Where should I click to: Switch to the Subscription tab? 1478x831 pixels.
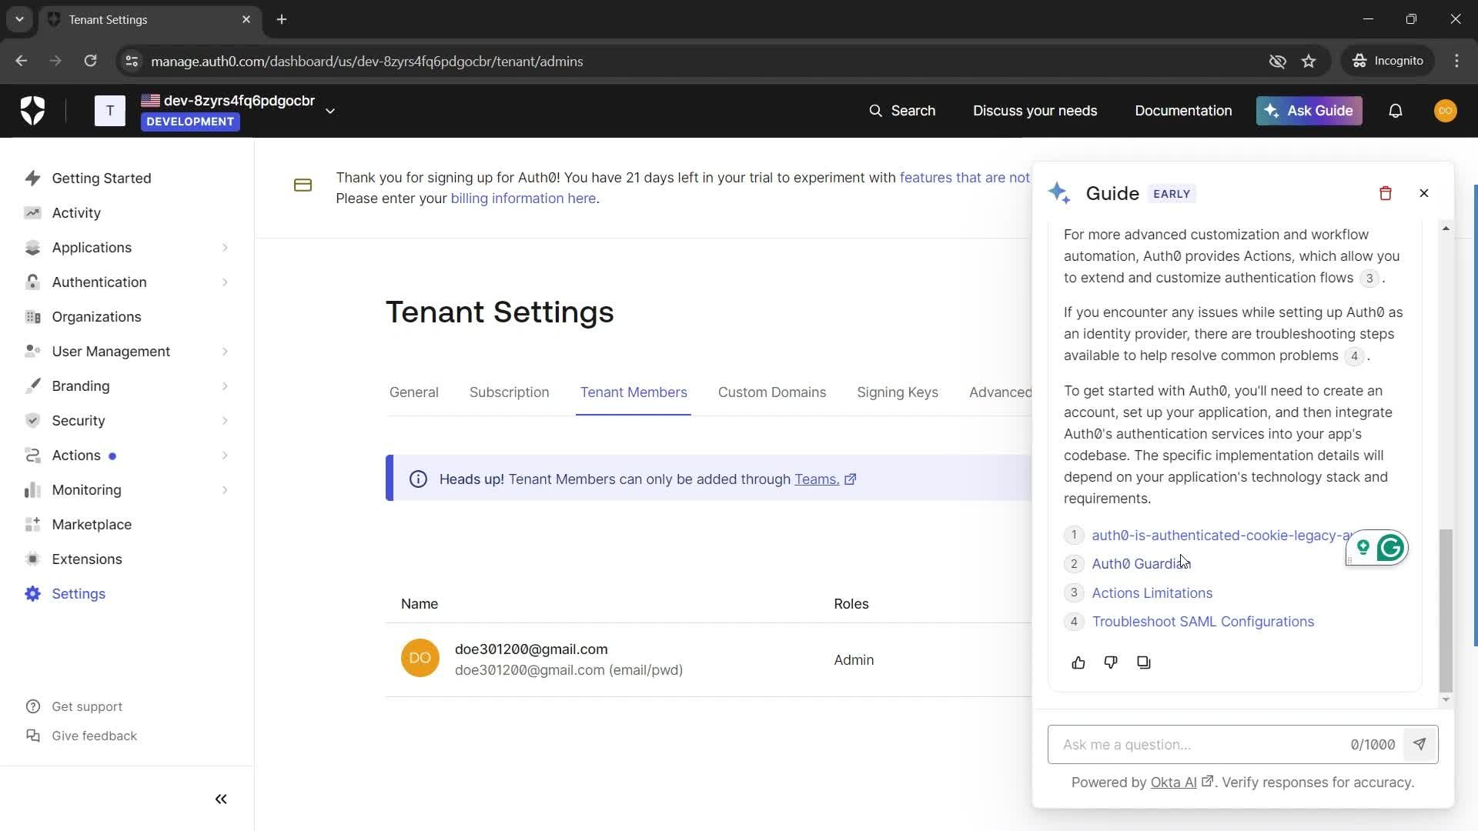(x=509, y=392)
